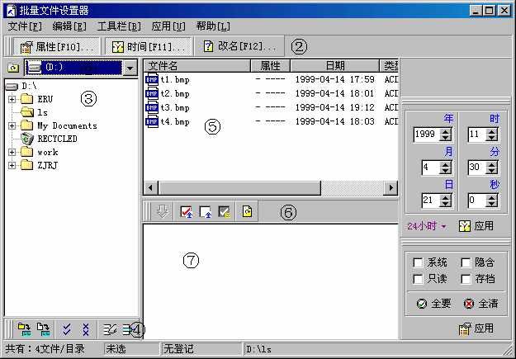Image resolution: width=516 pixels, height=359 pixels.
Task: Open the 文件[F] menu
Action: click(25, 26)
